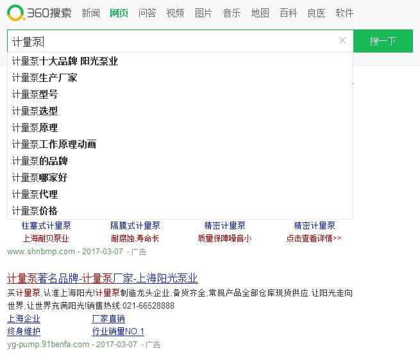Switch to the 地图 tab
Screen dimensions: 420x358
pyautogui.click(x=260, y=13)
